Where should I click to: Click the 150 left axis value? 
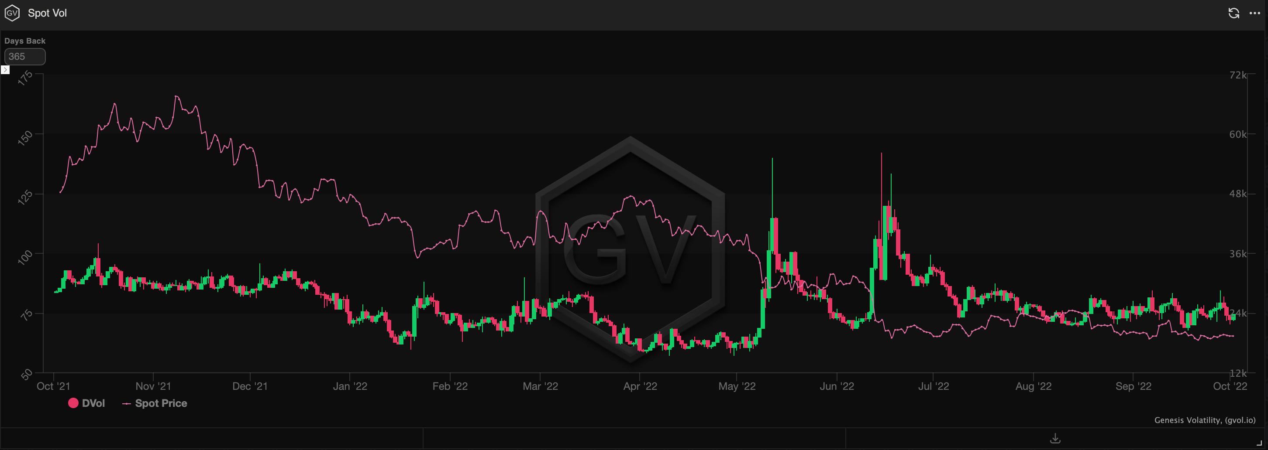(25, 138)
